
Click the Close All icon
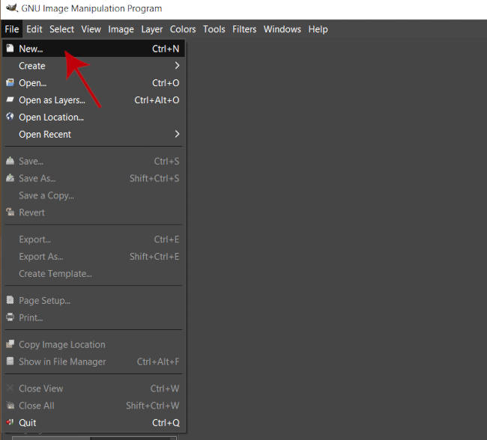coord(10,406)
